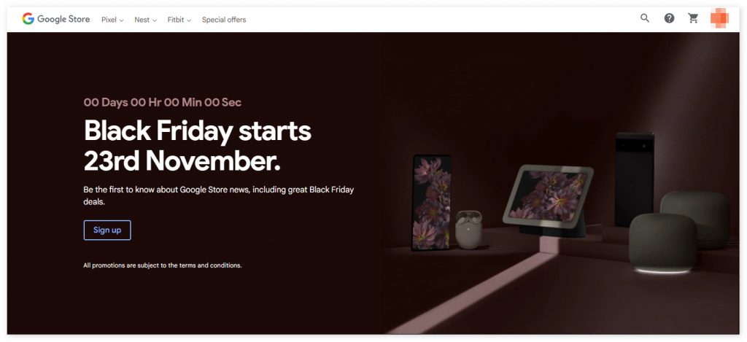The width and height of the screenshot is (747, 342).
Task: Expand the Fitbit dropdown menu
Action: click(x=179, y=20)
